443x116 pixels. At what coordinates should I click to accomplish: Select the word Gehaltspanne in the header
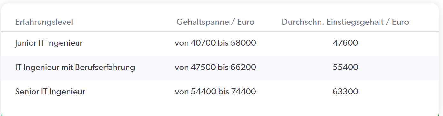203,22
